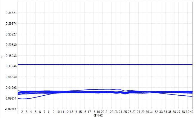Click cycle number 10 on the x-axis
Viewport: 196px width, 118px height.
(58, 112)
